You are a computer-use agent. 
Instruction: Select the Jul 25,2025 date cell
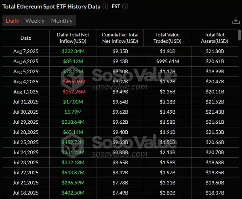point(26,142)
